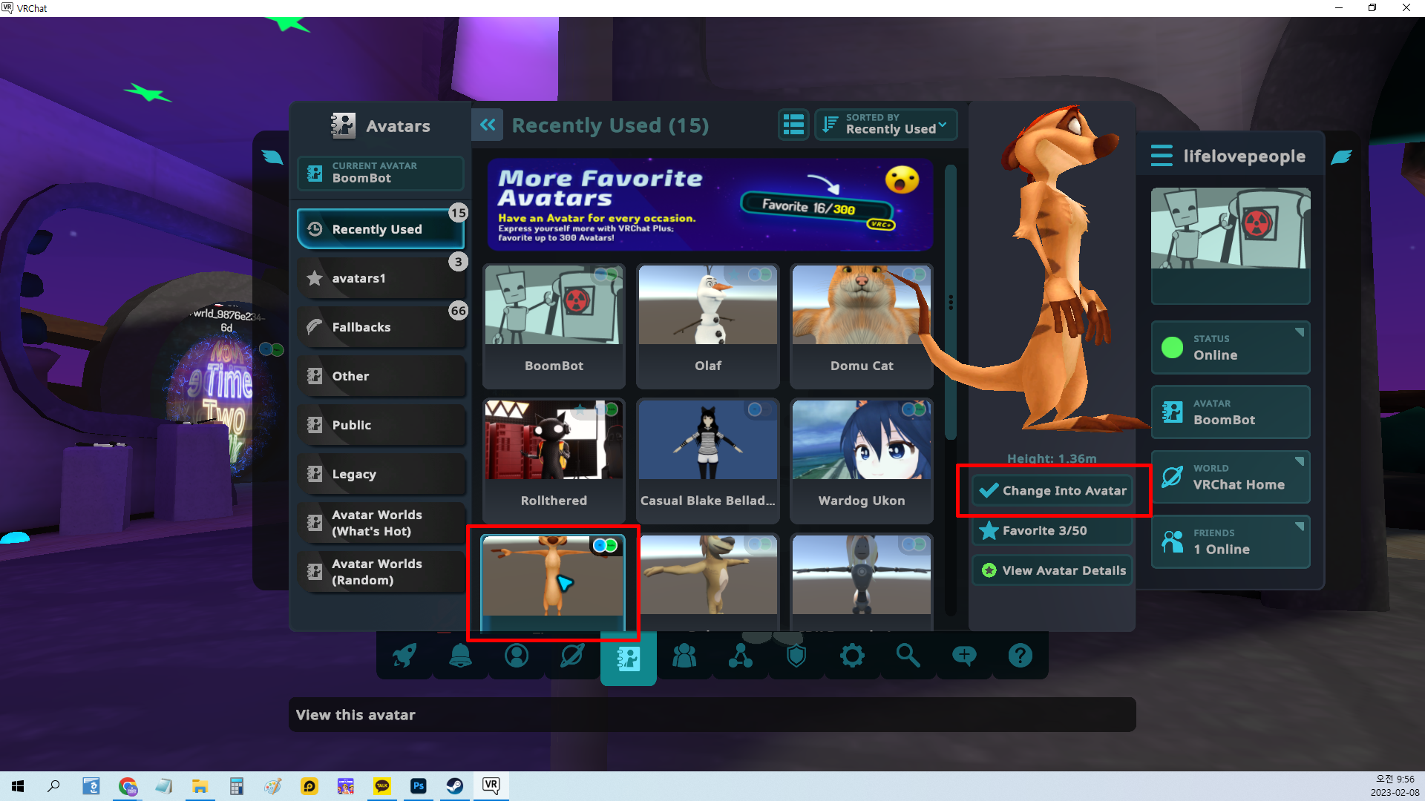Screen dimensions: 1425x801
Task: Click View Avatar Details button
Action: click(x=1052, y=570)
